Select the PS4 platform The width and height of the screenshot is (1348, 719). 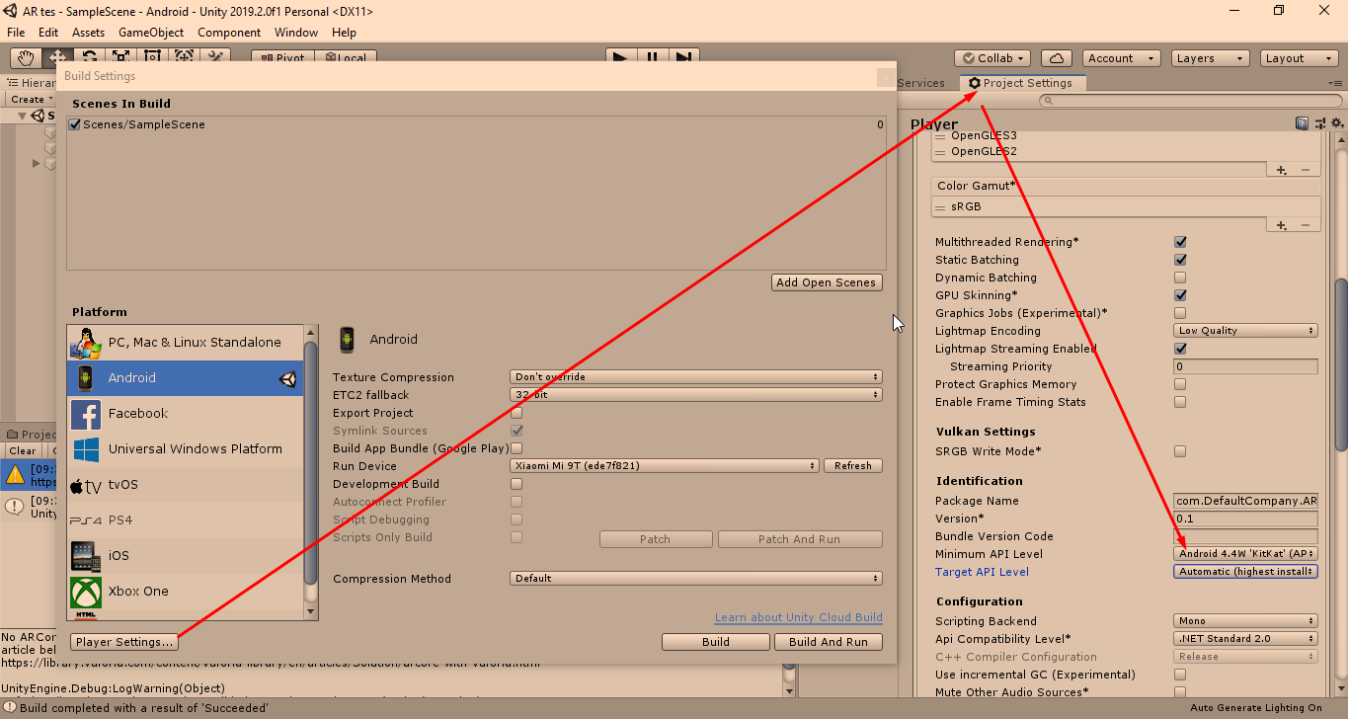click(x=185, y=520)
